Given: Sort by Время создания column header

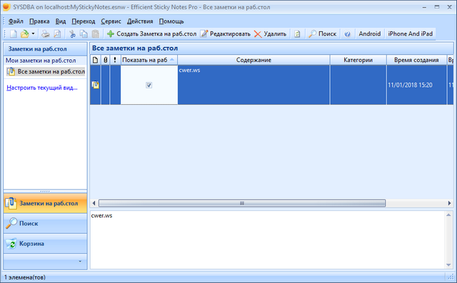Looking at the screenshot, I should 416,60.
